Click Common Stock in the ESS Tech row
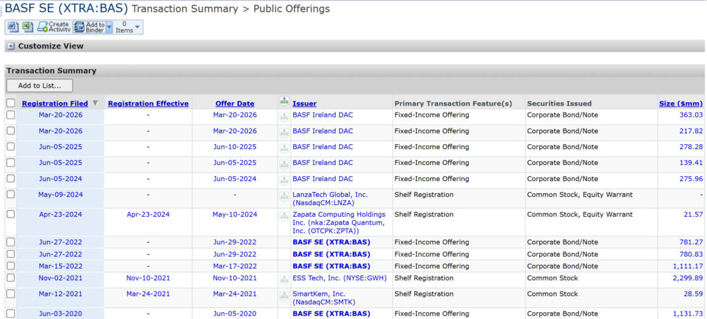Viewport: 707px width, 319px height. tap(552, 278)
